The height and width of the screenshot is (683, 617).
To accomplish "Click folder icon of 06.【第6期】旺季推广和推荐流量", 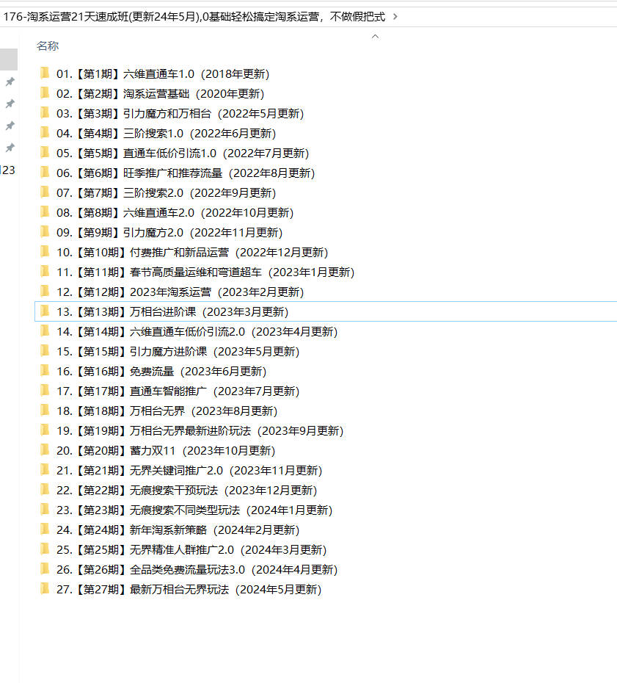I will [45, 172].
